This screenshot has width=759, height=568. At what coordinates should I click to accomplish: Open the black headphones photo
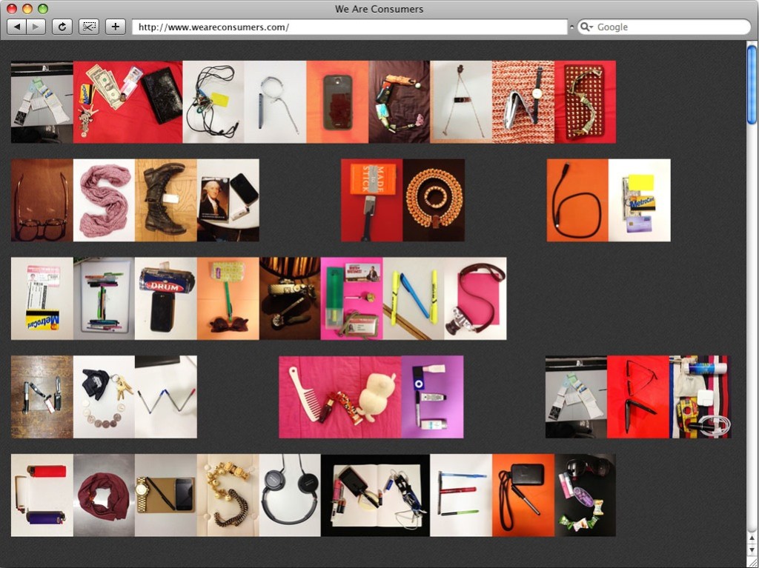coord(290,495)
